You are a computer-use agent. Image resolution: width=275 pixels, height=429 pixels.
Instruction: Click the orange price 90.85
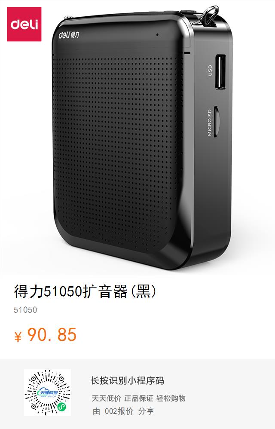52,334
